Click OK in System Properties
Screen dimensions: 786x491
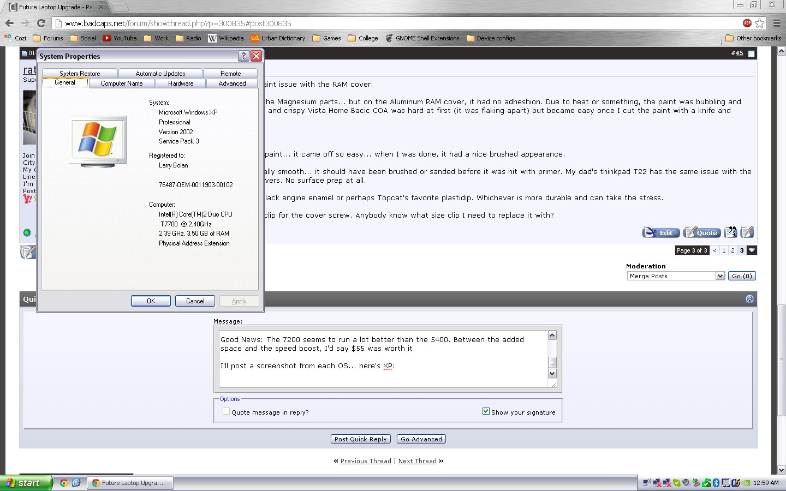[x=151, y=301]
